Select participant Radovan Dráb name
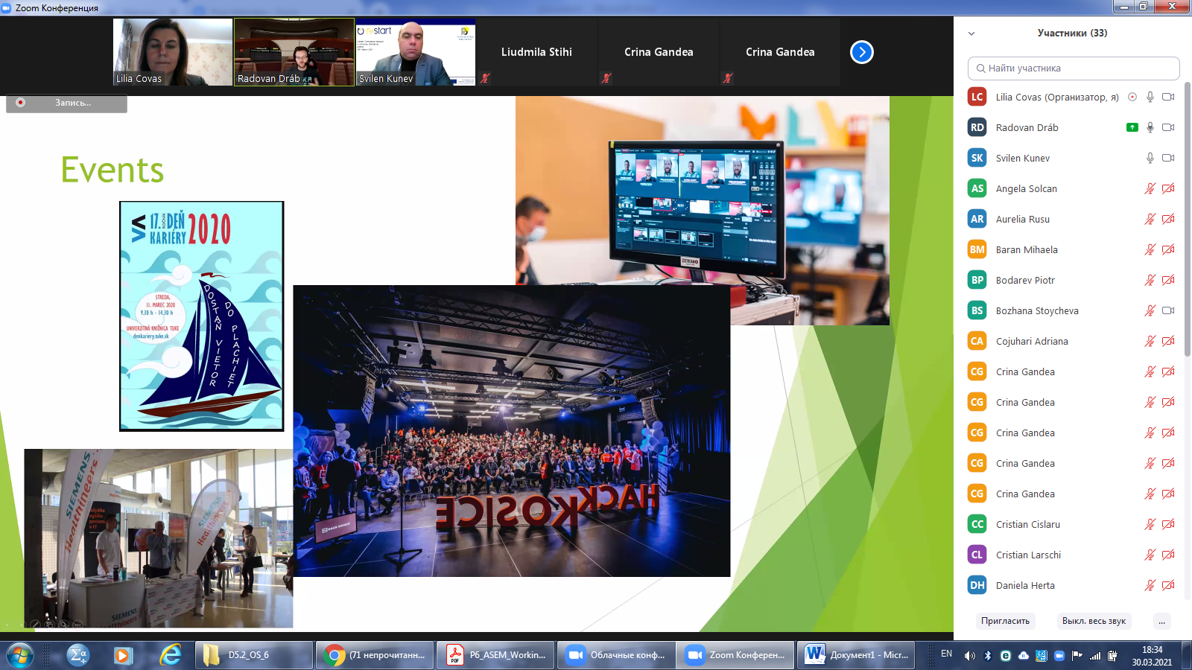1192x670 pixels. pos(1027,127)
